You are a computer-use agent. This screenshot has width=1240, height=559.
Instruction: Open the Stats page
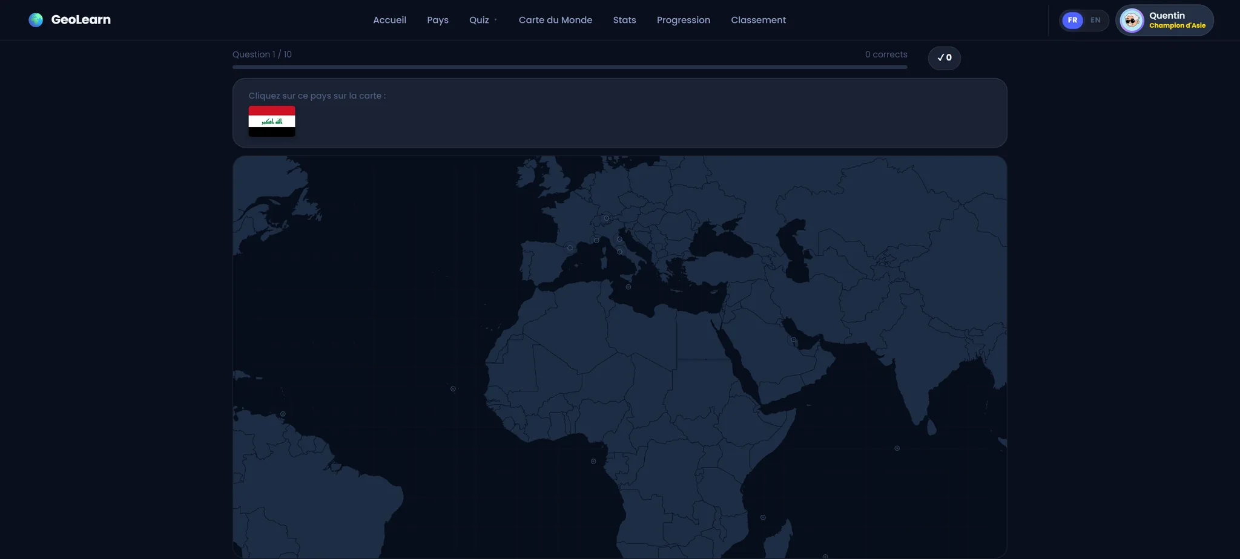pos(624,20)
